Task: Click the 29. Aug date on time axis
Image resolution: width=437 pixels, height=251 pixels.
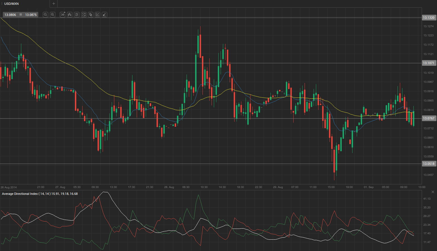Action: (x=278, y=187)
